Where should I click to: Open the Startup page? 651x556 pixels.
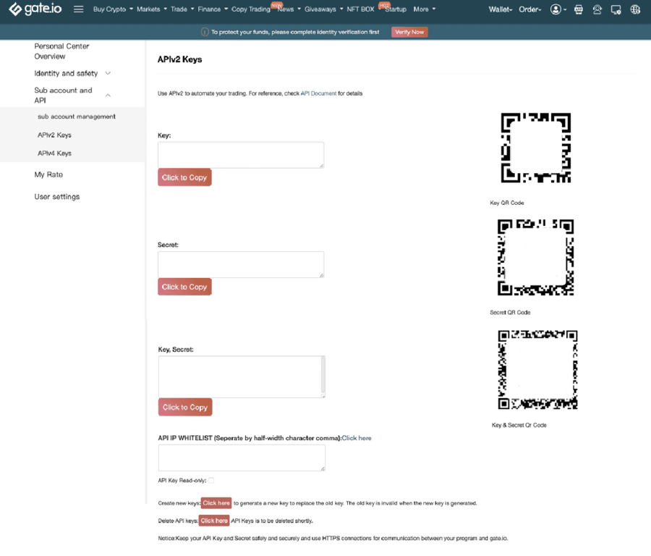[395, 9]
